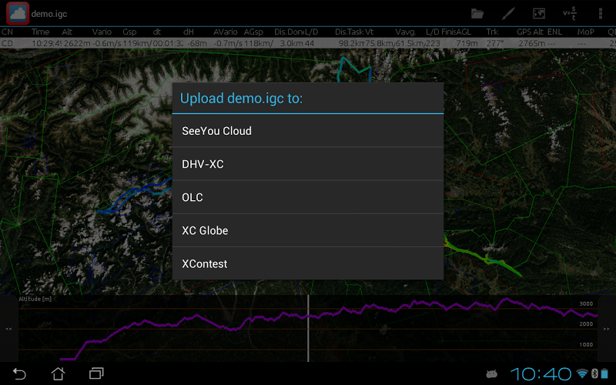This screenshot has width=616, height=385.
Task: Tap the 3000 altitude axis label
Action: click(586, 303)
